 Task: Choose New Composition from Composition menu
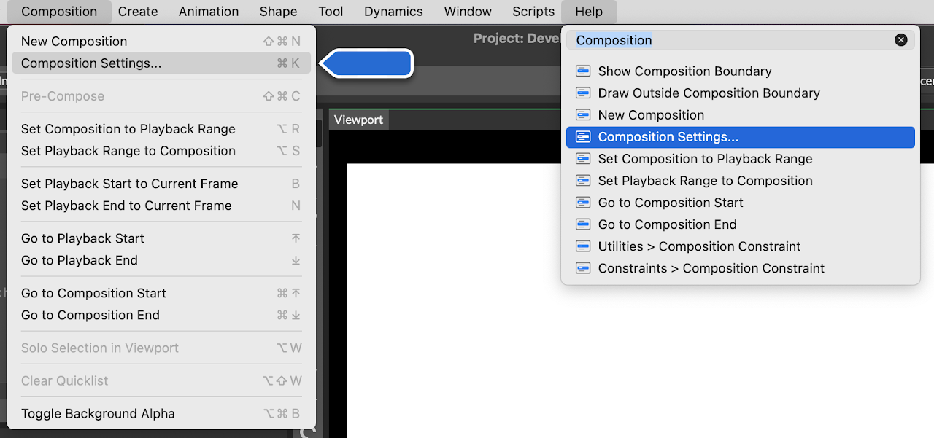point(74,42)
